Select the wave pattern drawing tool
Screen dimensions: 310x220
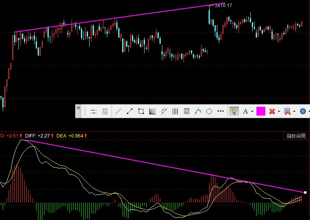tap(198, 112)
